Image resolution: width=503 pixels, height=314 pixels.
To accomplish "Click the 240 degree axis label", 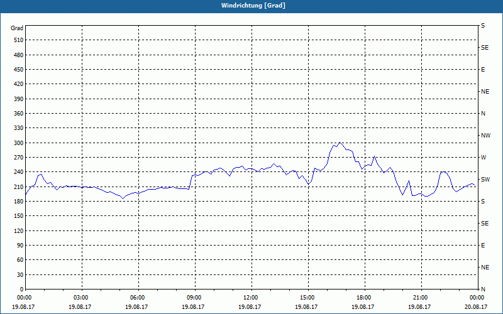I will (x=18, y=172).
